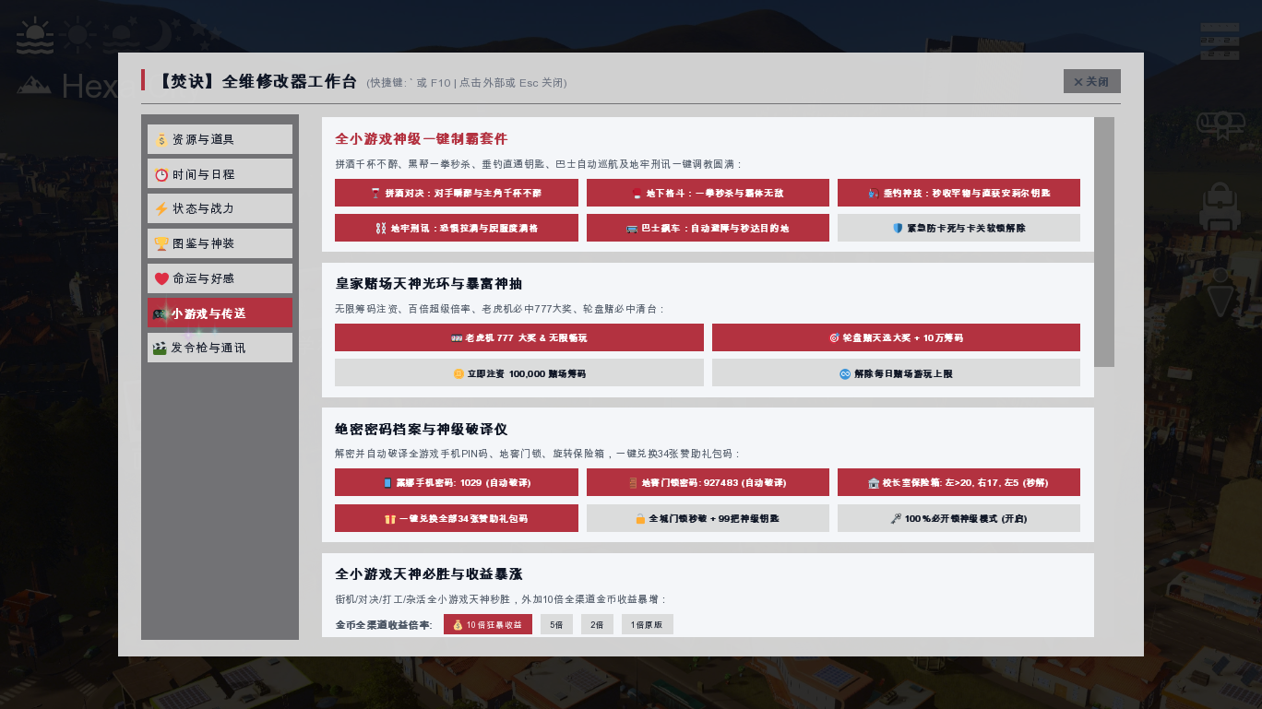Switch to the 时间与日程 tab
Image resolution: width=1262 pixels, height=709 pixels.
(x=220, y=174)
